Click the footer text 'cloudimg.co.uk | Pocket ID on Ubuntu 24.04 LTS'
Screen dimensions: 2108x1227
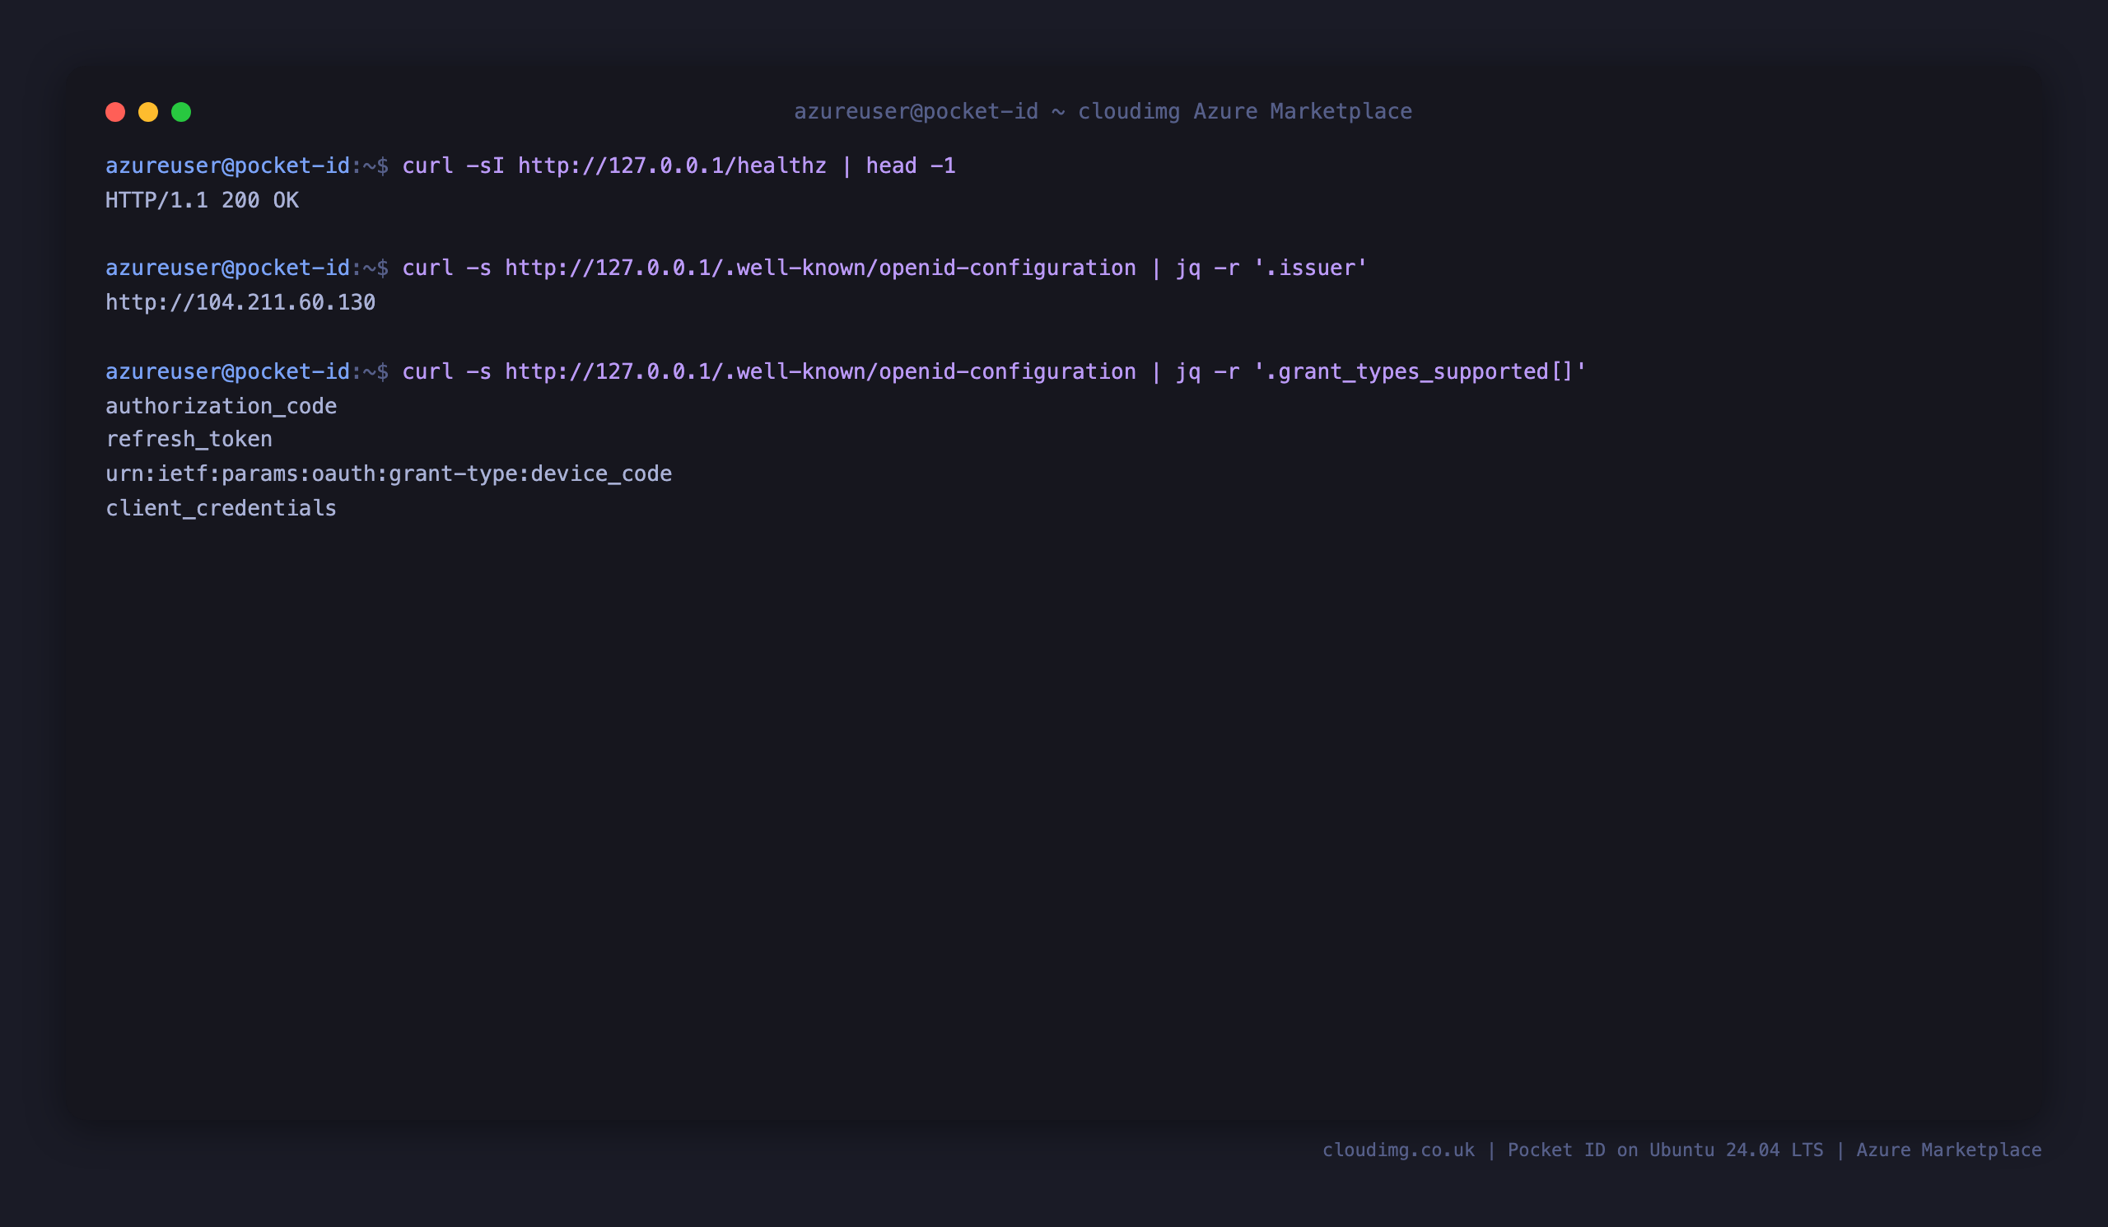tap(1573, 1150)
